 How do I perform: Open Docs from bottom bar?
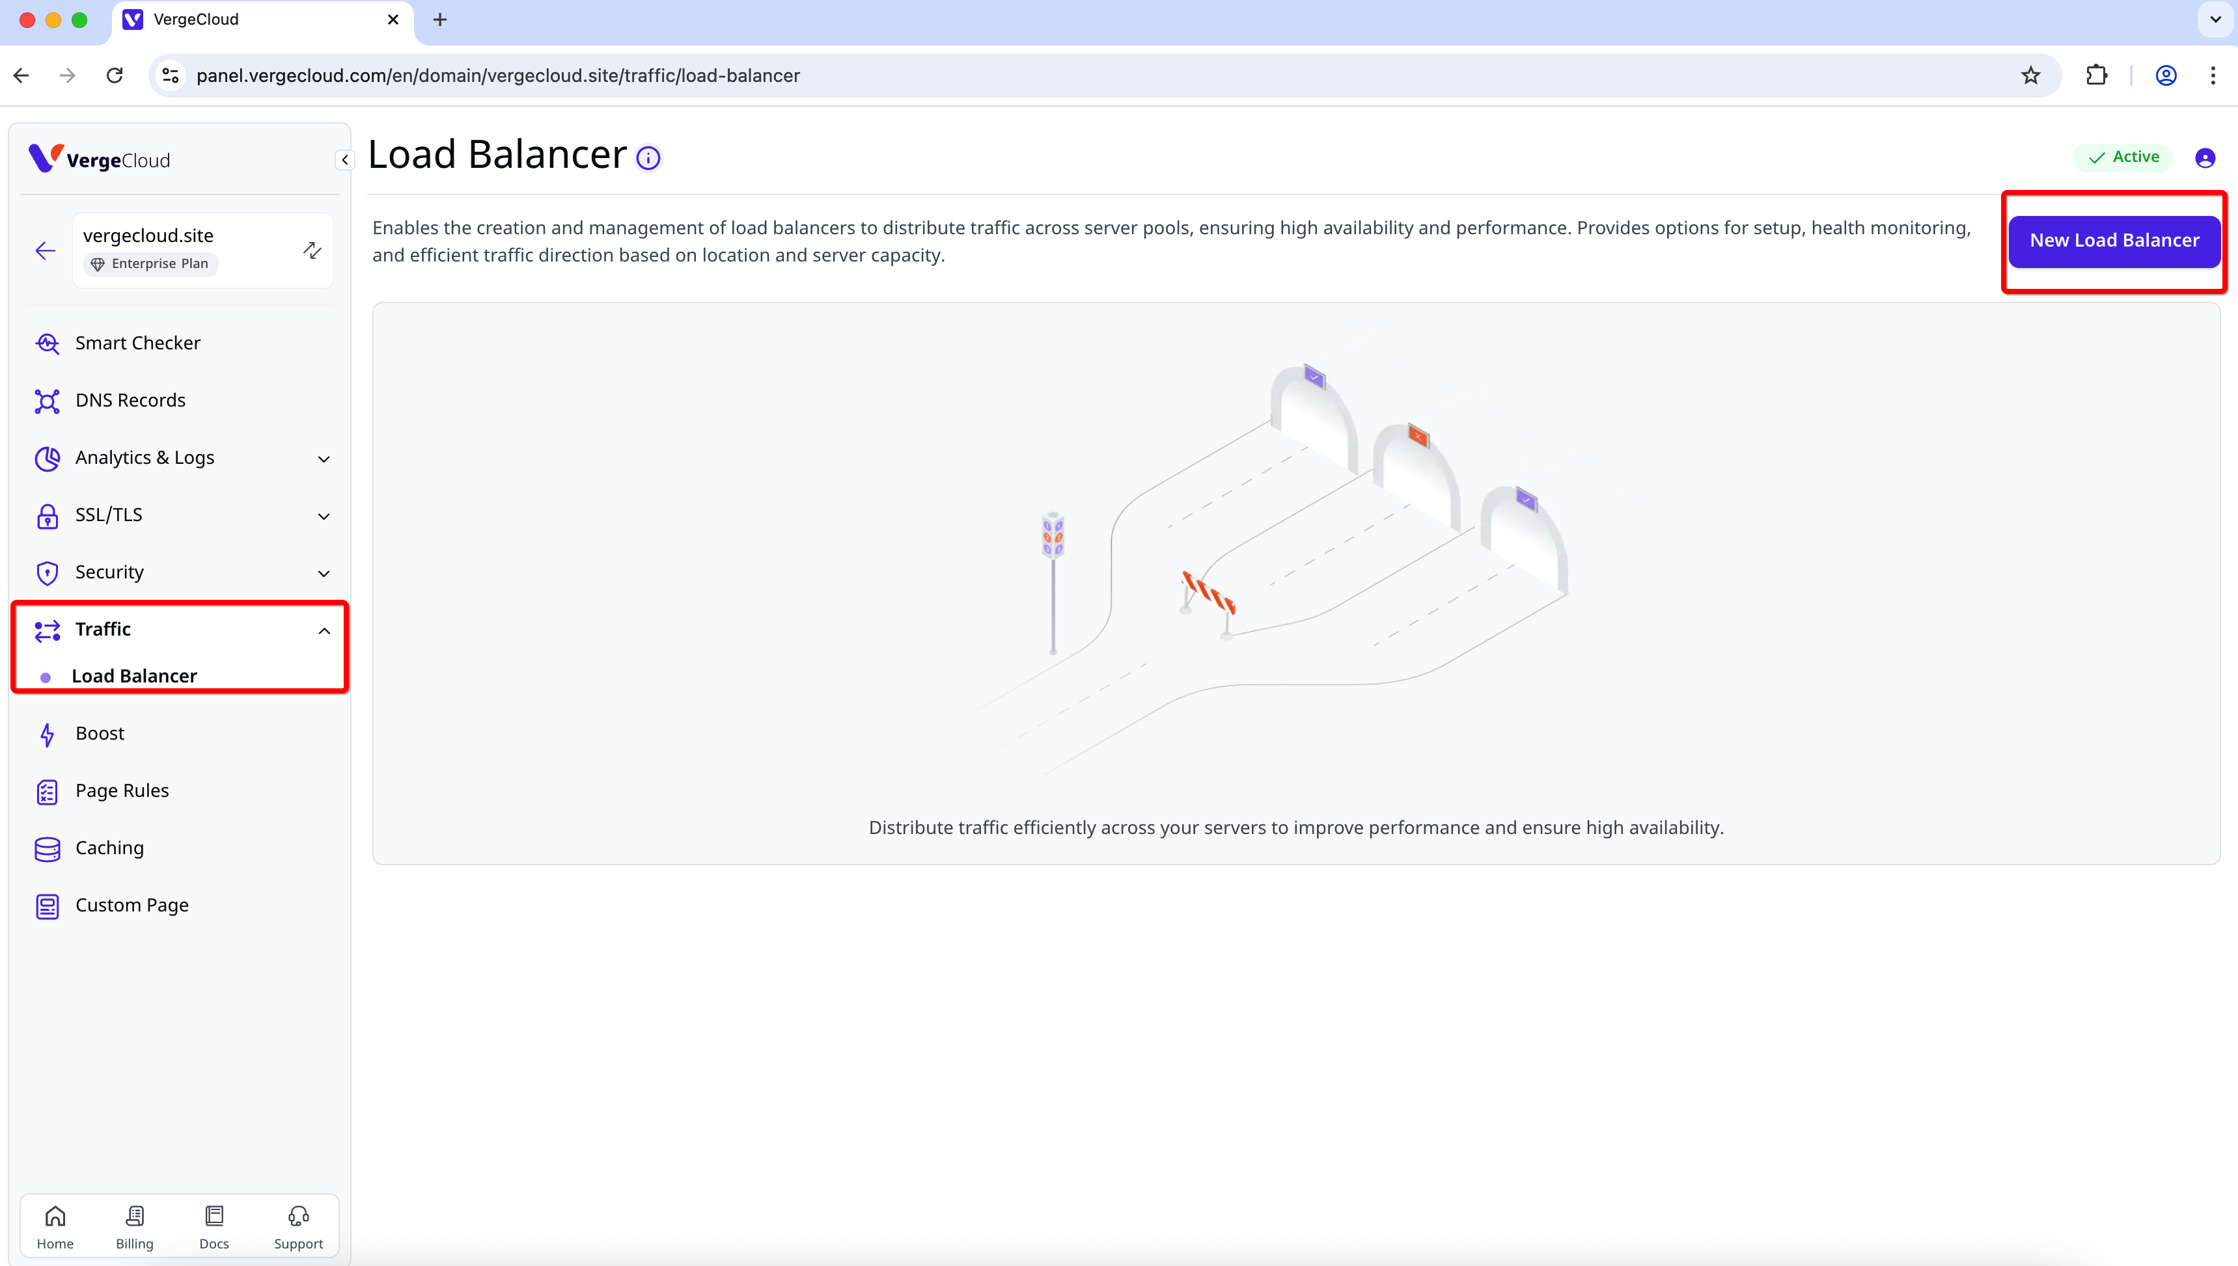point(214,1228)
